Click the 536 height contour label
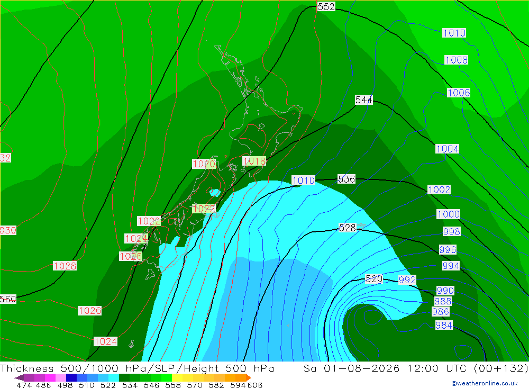This screenshot has width=529, height=388. click(346, 179)
